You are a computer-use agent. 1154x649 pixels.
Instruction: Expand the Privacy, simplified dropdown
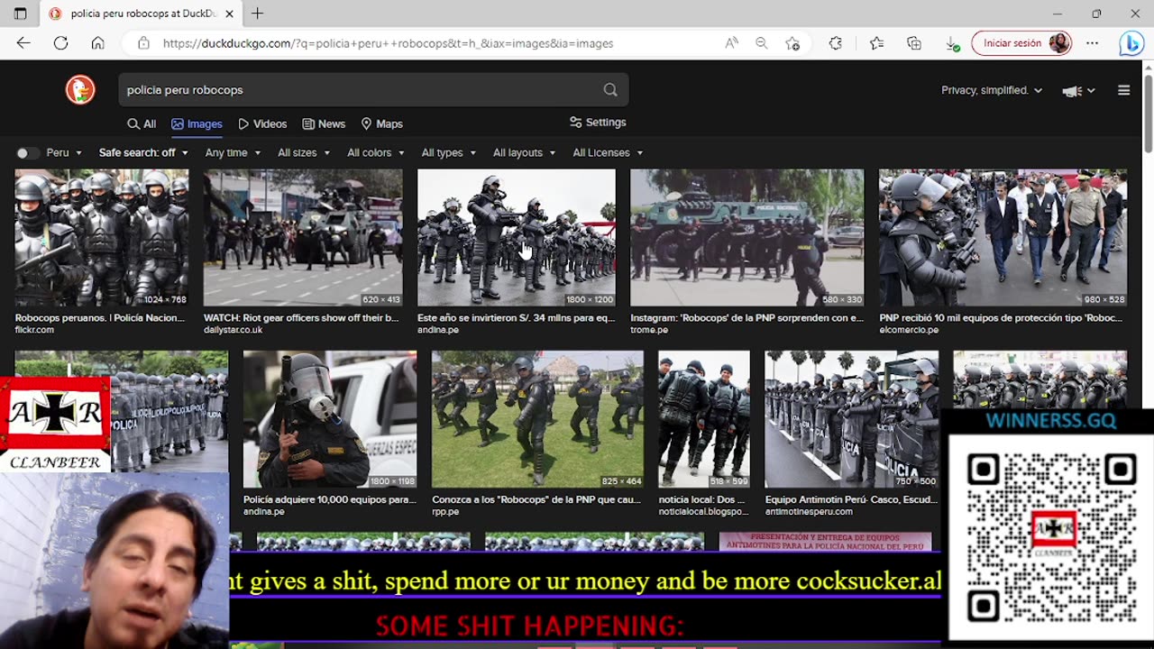pyautogui.click(x=992, y=90)
